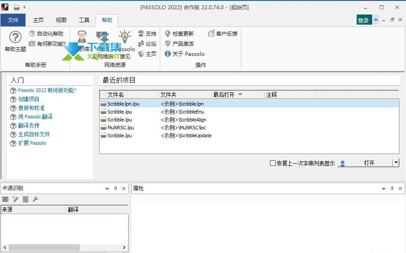Open the 生成目标文件 link
406x253 pixels.
point(34,134)
